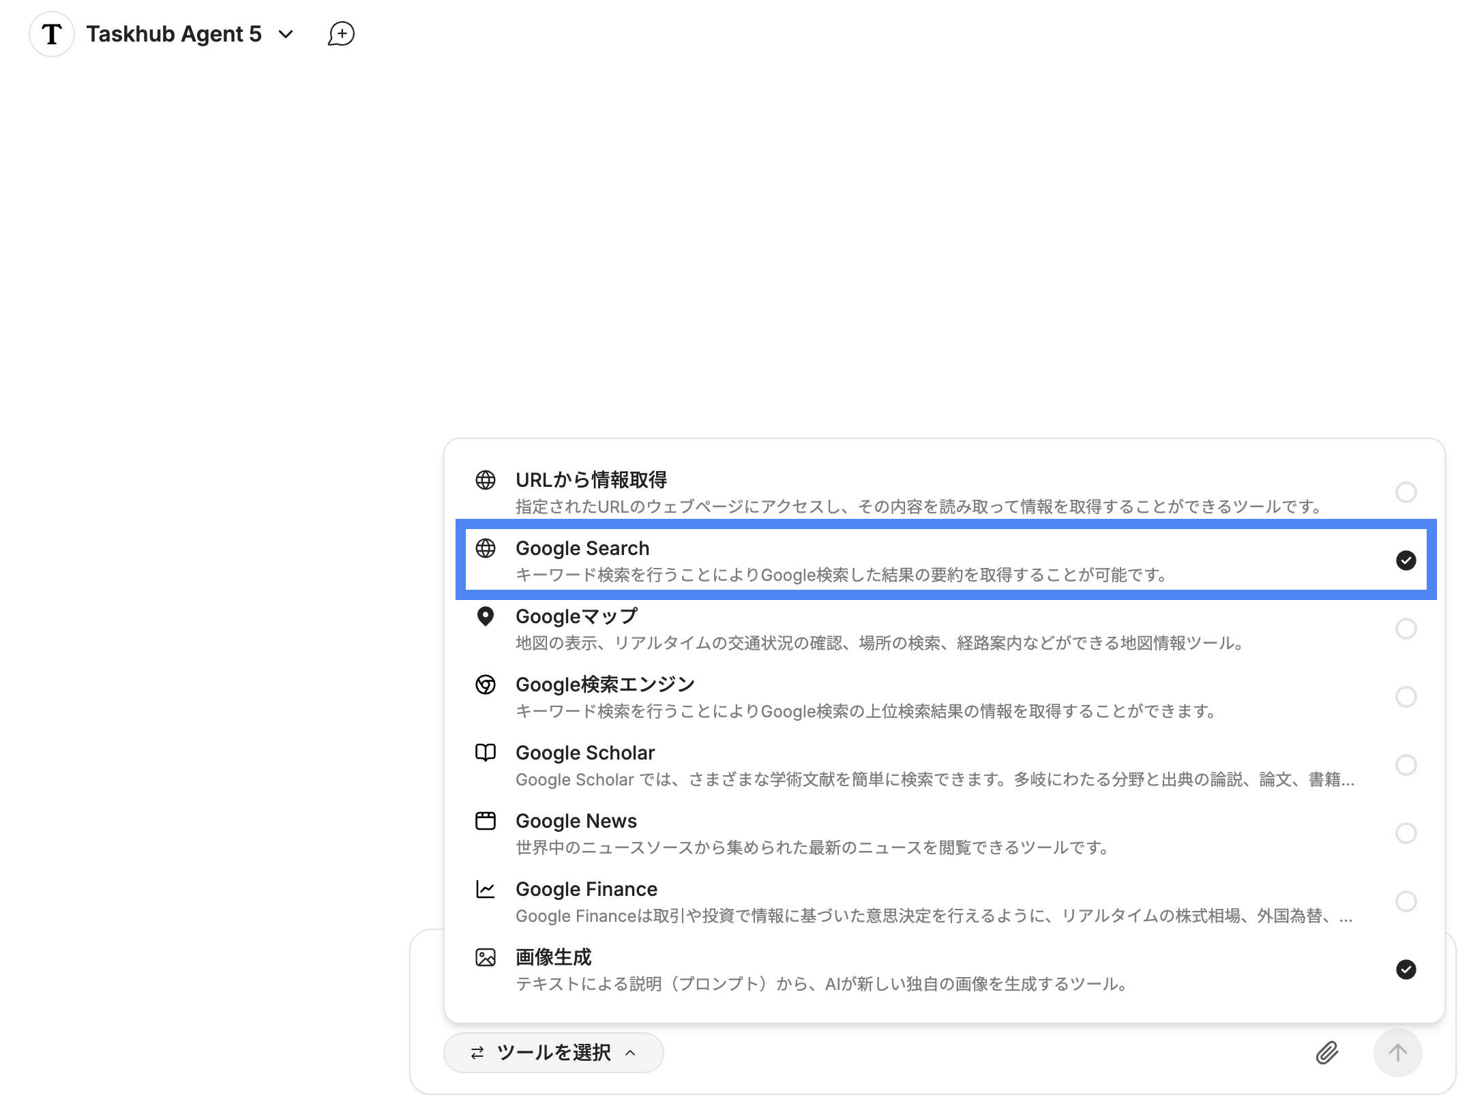Click the Chrome icon for Google検索エンジン
Viewport: 1484px width, 1110px height.
point(485,685)
